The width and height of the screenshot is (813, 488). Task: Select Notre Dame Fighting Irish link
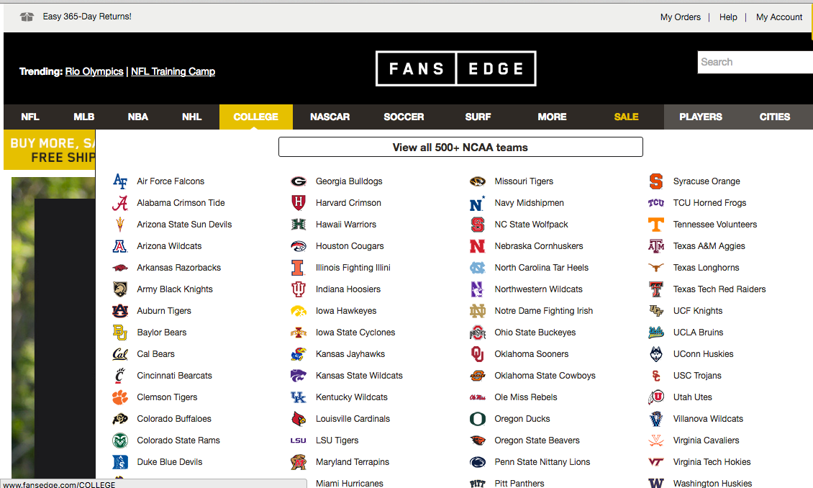point(543,311)
